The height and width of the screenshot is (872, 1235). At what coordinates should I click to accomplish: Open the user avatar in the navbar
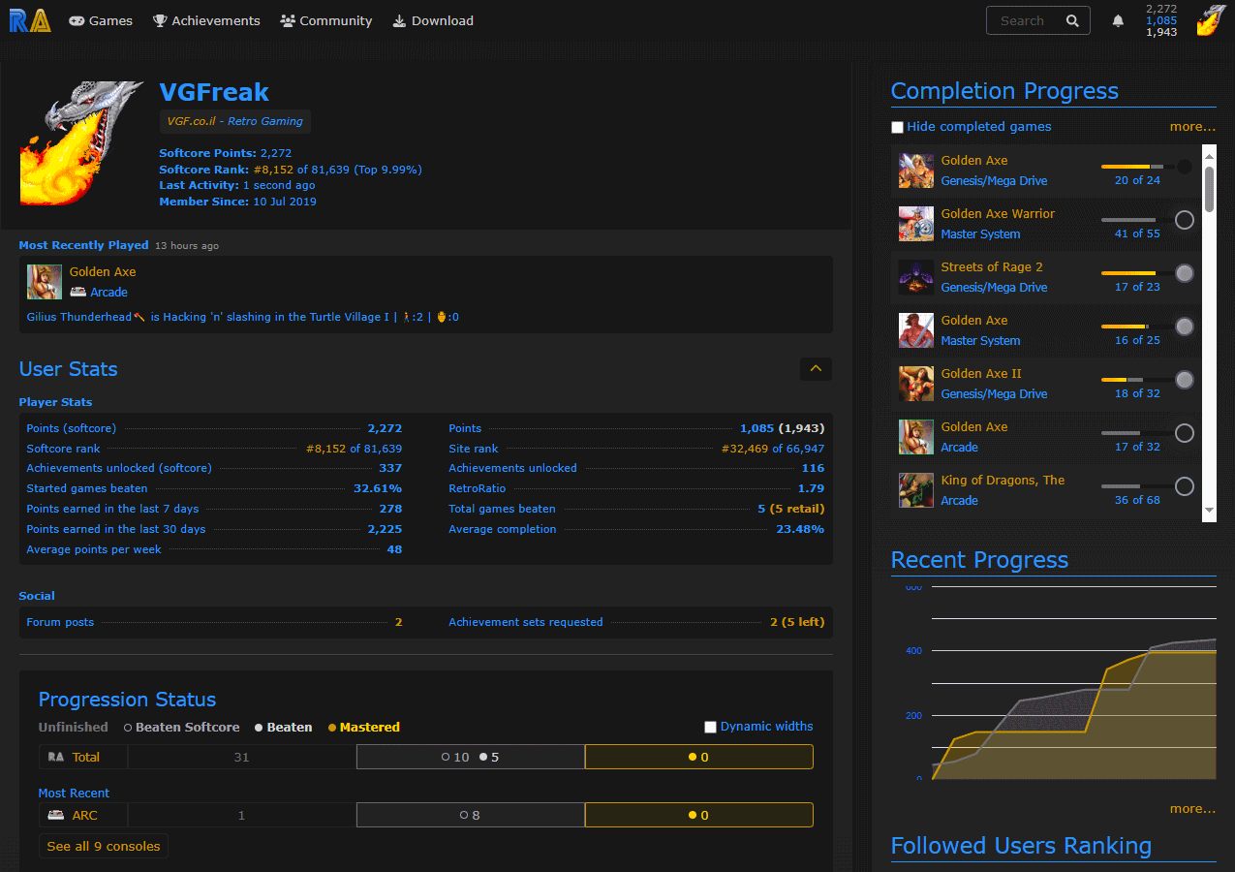click(x=1210, y=20)
